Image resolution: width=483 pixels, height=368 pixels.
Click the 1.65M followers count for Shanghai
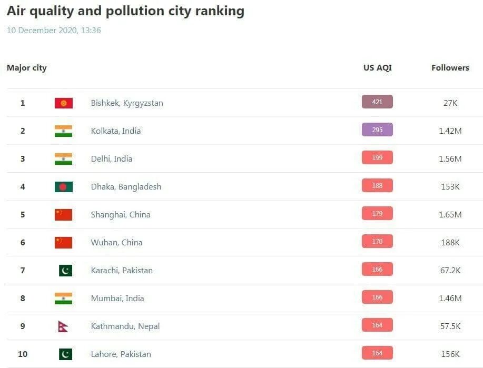point(450,215)
